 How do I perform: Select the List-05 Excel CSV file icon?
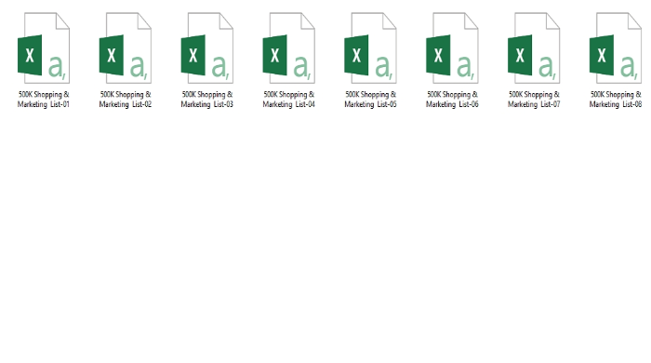(x=370, y=47)
